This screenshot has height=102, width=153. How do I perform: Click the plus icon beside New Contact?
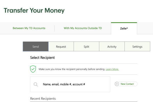pyautogui.click(x=117, y=84)
